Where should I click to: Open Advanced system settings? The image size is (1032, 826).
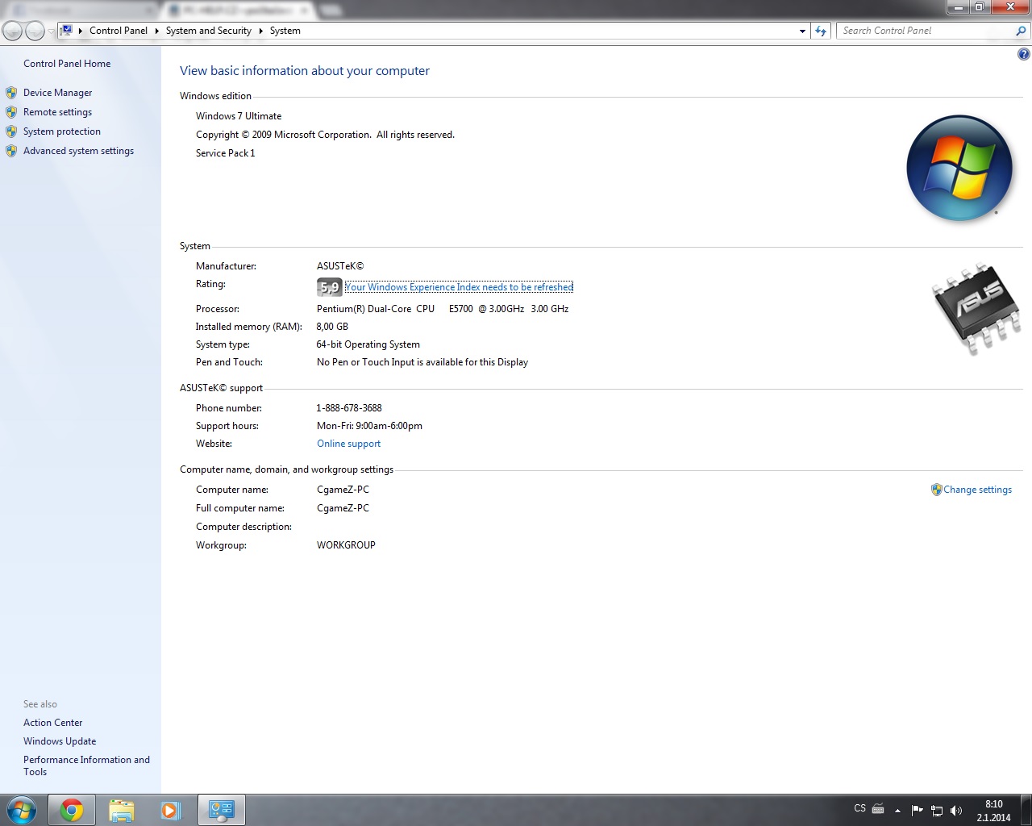78,151
